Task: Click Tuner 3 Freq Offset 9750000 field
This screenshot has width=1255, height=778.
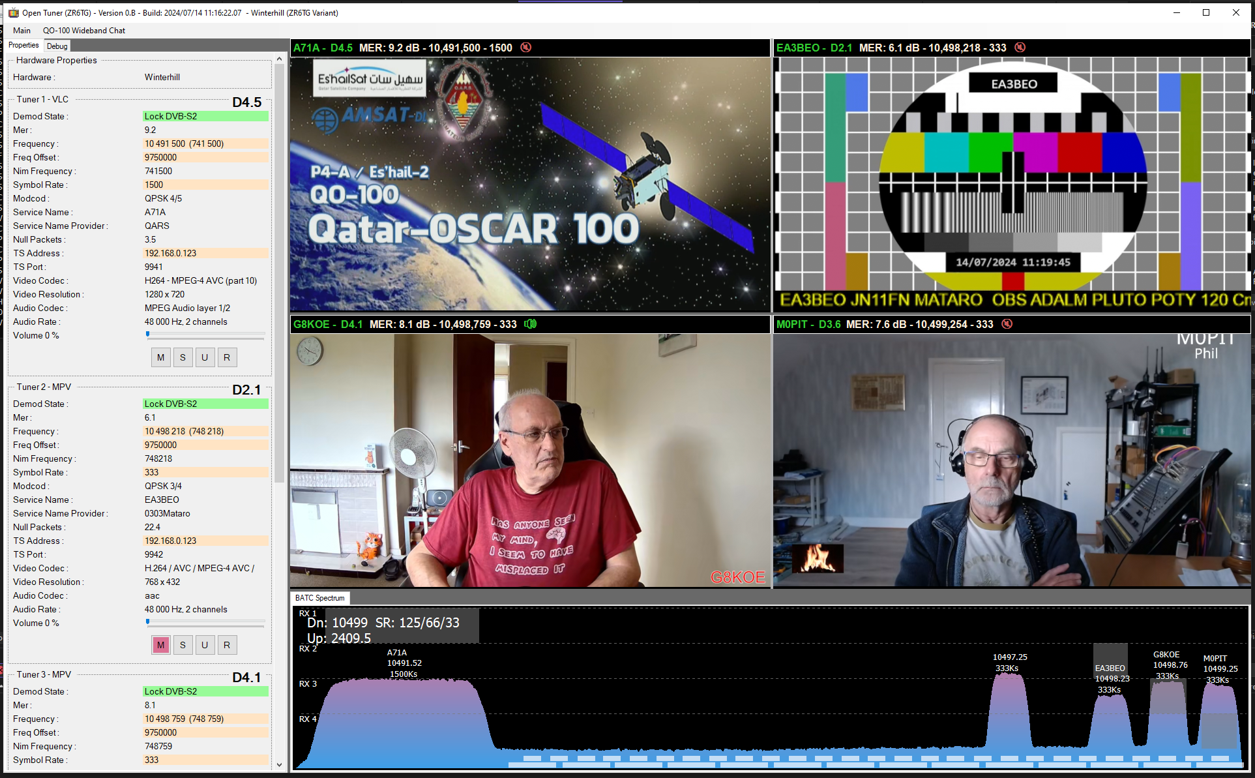Action: pyautogui.click(x=205, y=732)
